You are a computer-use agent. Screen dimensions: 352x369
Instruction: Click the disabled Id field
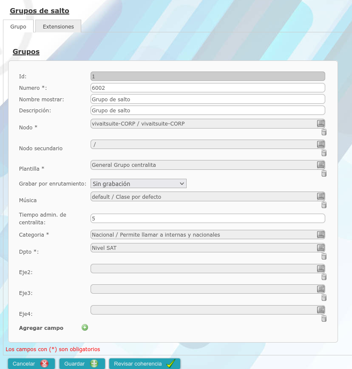(x=207, y=76)
